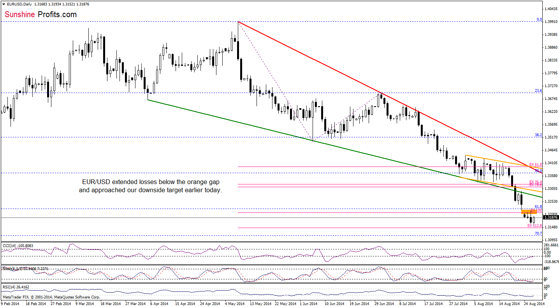
Task: Click the 1.33055 price axis label
Action: click(551, 188)
